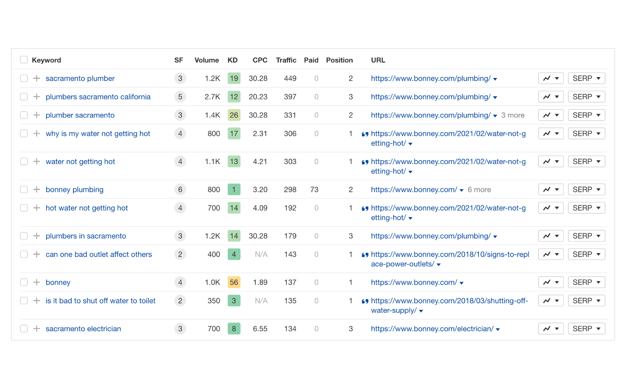The width and height of the screenshot is (626, 392).
Task: Click SF badge 5 for plumbers sacramento california
Action: [x=180, y=97]
